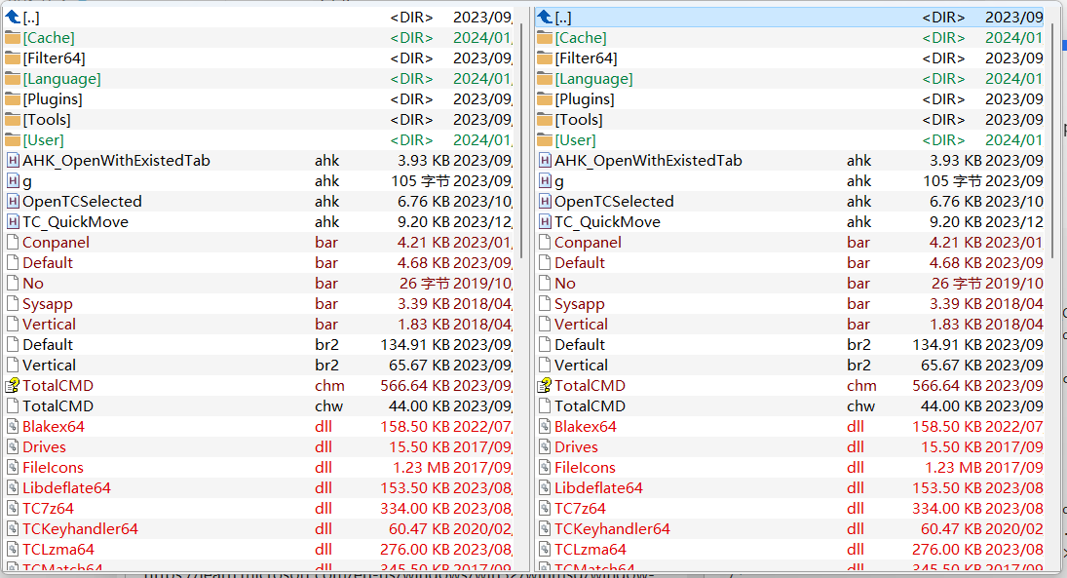Select the [Filter64] folder in right pane
This screenshot has height=578, width=1067.
click(x=586, y=58)
